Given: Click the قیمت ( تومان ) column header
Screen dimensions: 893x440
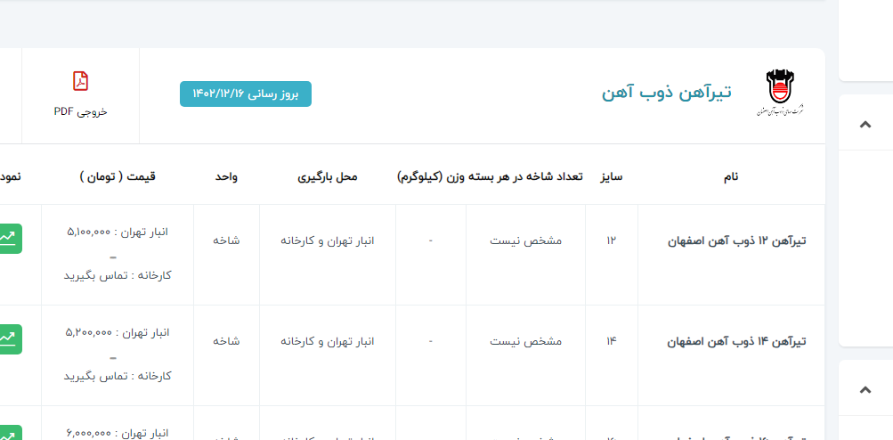Looking at the screenshot, I should (x=118, y=176).
